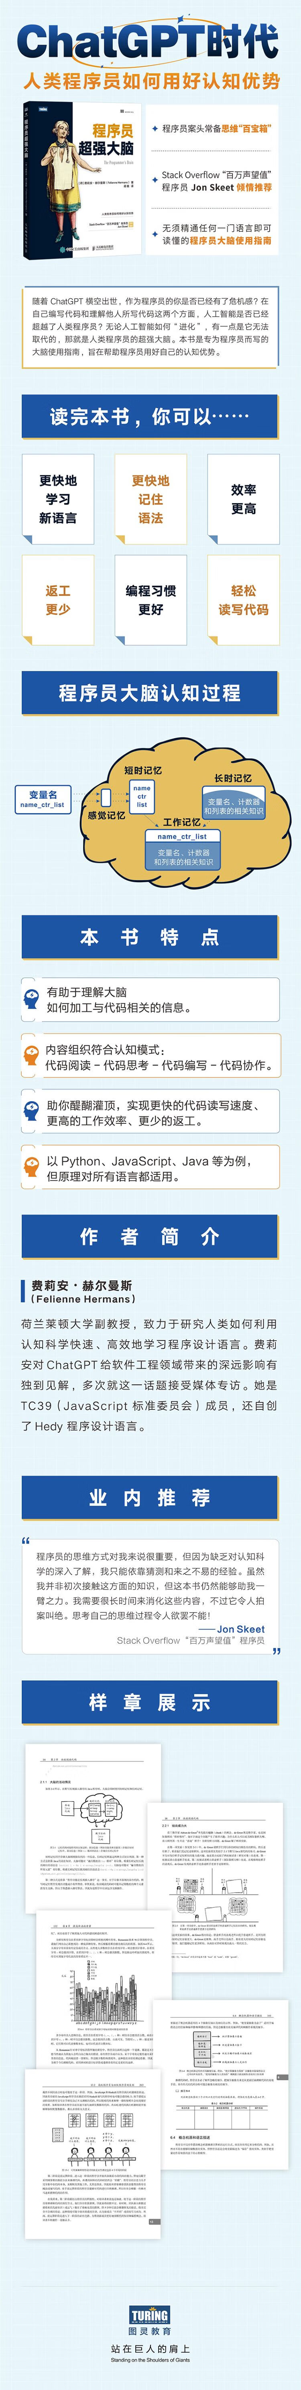The width and height of the screenshot is (301, 2390).
Task: Select the 更快地学习新语言 card
Action: click(x=57, y=499)
